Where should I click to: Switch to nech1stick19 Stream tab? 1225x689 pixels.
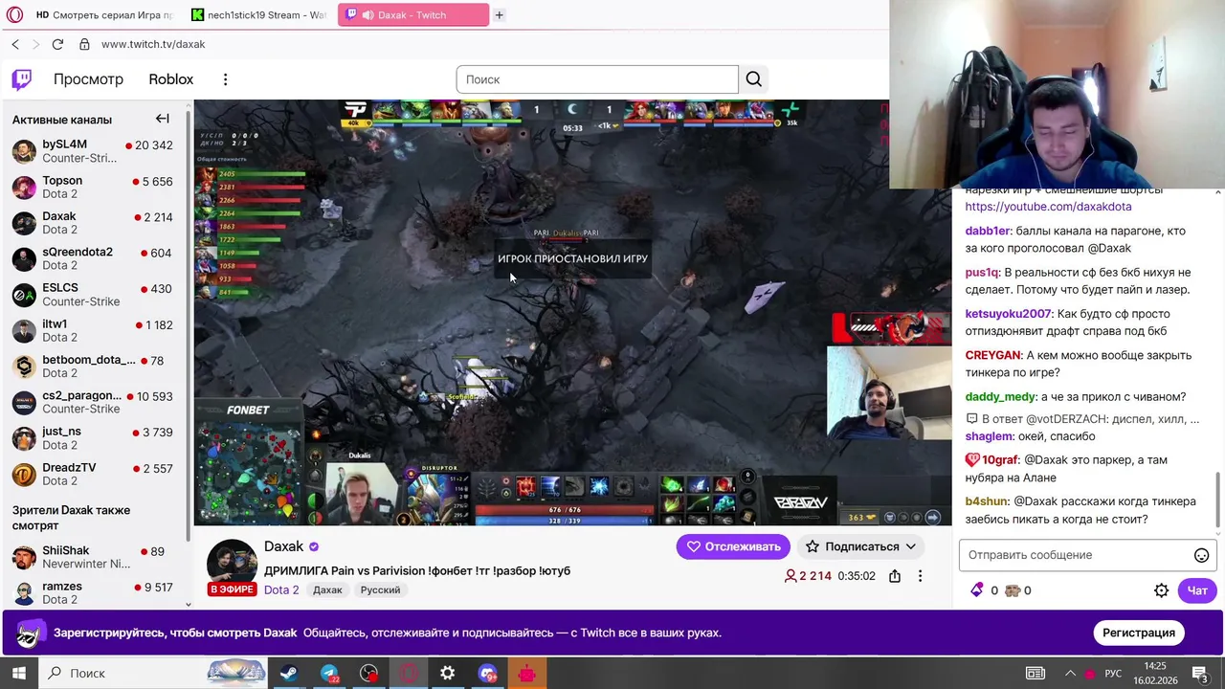258,15
